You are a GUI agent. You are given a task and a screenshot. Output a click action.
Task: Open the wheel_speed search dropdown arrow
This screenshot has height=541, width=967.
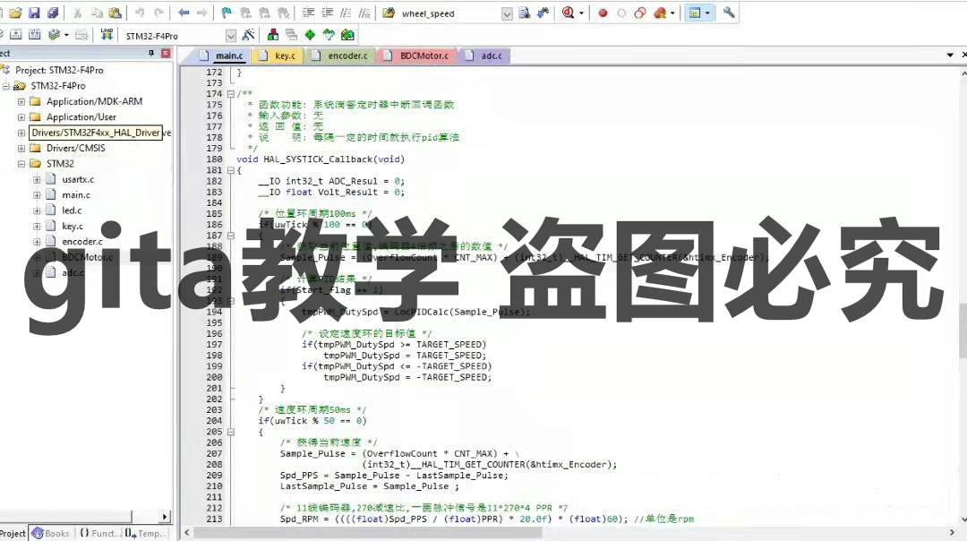pos(507,13)
